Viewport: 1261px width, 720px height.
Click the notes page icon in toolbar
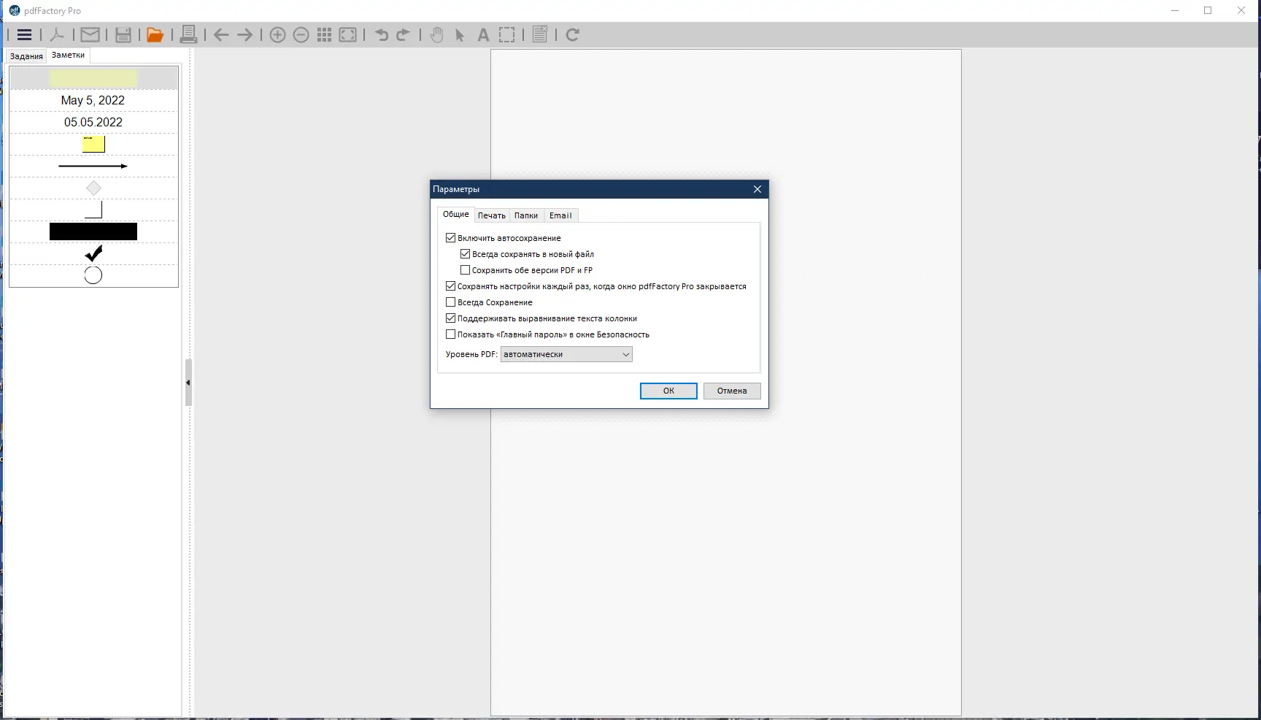(x=540, y=34)
